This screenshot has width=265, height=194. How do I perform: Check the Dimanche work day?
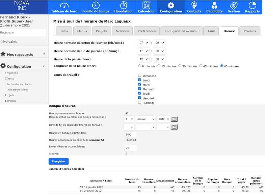click(140, 75)
